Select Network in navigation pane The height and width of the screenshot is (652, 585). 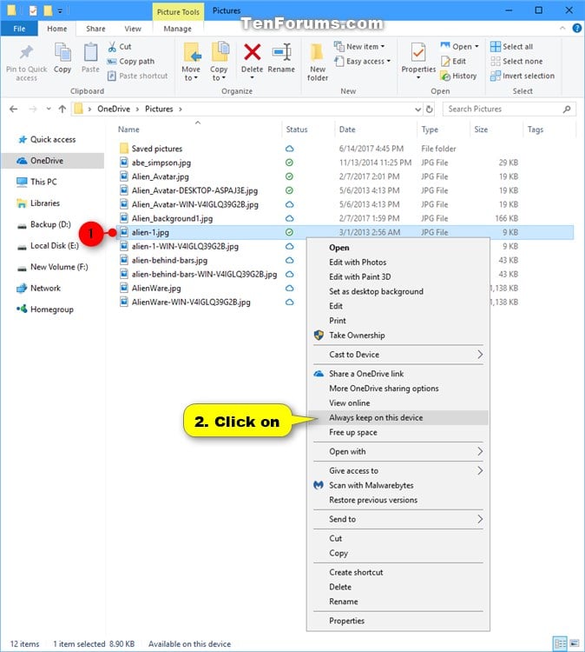pos(45,288)
